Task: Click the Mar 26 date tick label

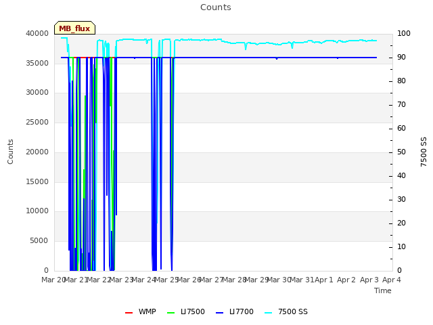Action: [x=189, y=280]
